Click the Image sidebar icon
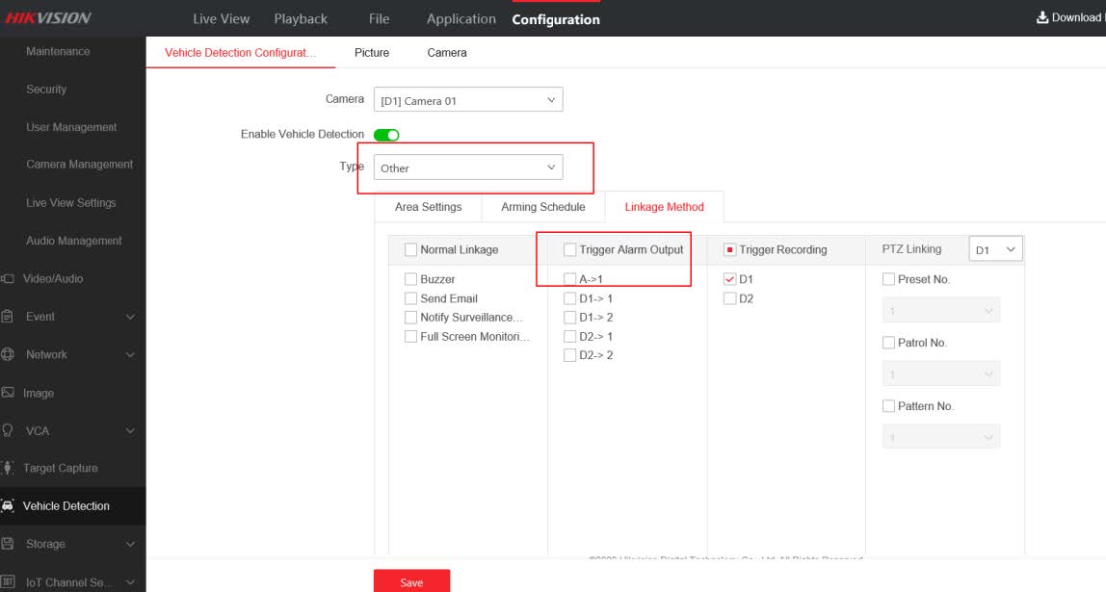 [x=8, y=393]
